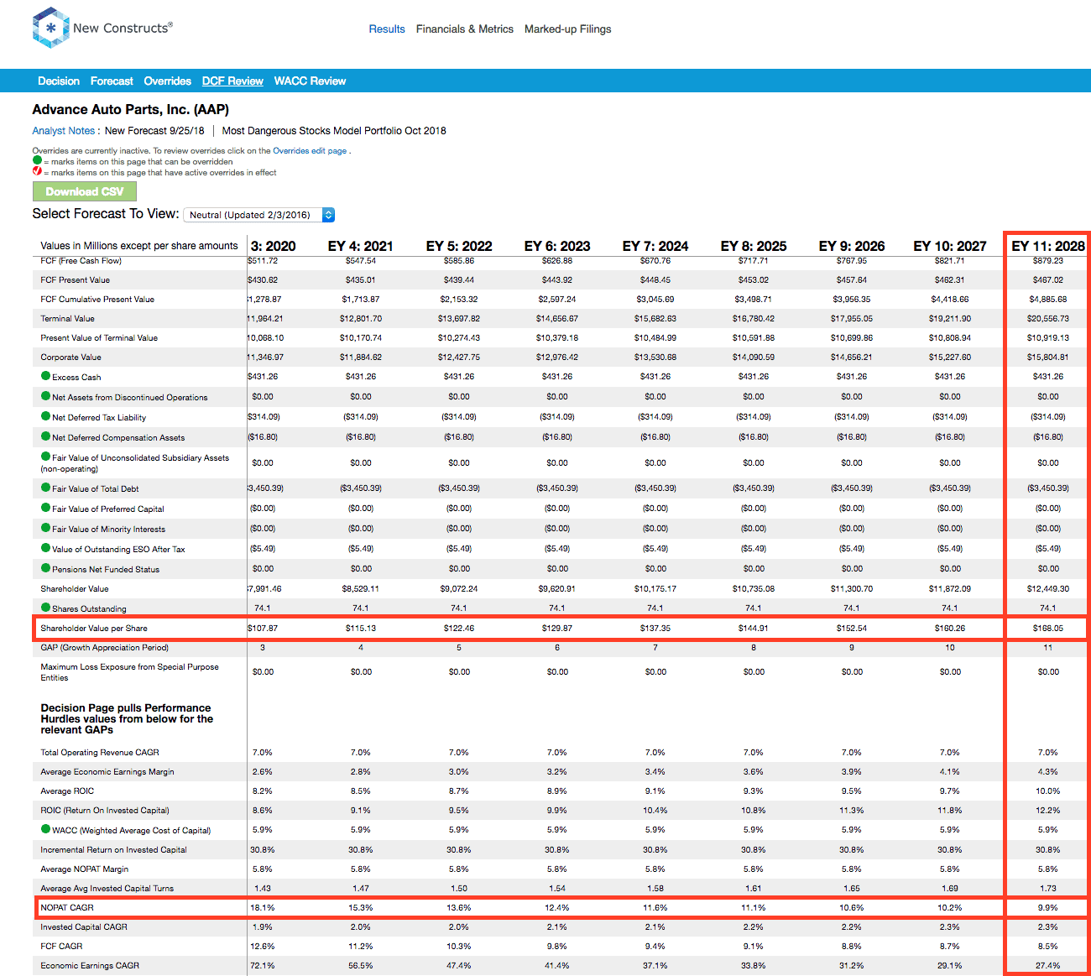Click the EY 11: 2028 column header
1091x976 pixels.
[x=1048, y=246]
